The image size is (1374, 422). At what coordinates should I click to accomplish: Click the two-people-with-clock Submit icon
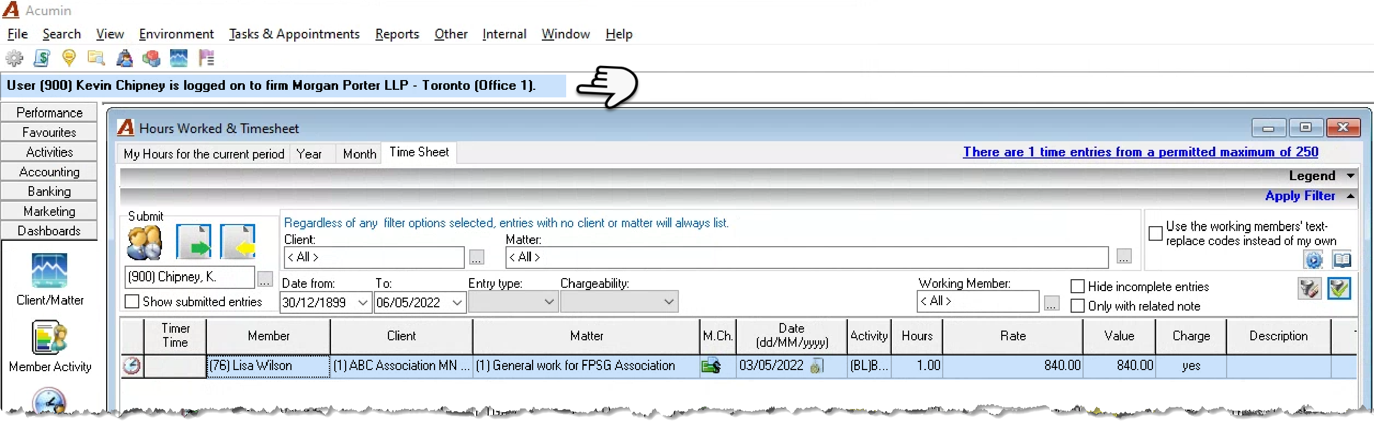point(144,242)
